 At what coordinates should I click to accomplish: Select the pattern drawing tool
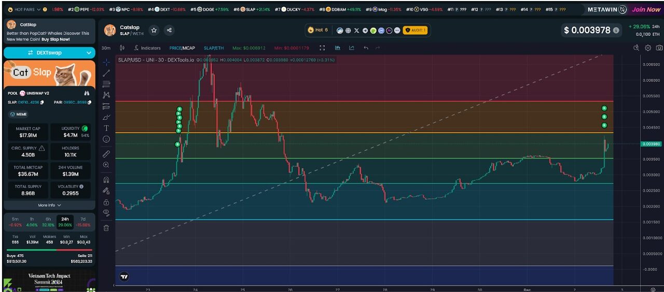pyautogui.click(x=106, y=95)
